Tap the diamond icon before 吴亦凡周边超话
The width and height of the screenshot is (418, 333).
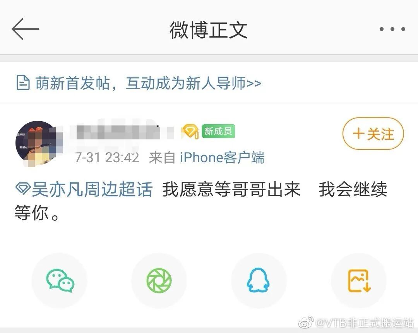pos(23,189)
